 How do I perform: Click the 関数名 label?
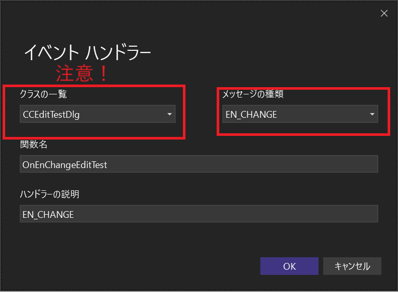pyautogui.click(x=34, y=144)
